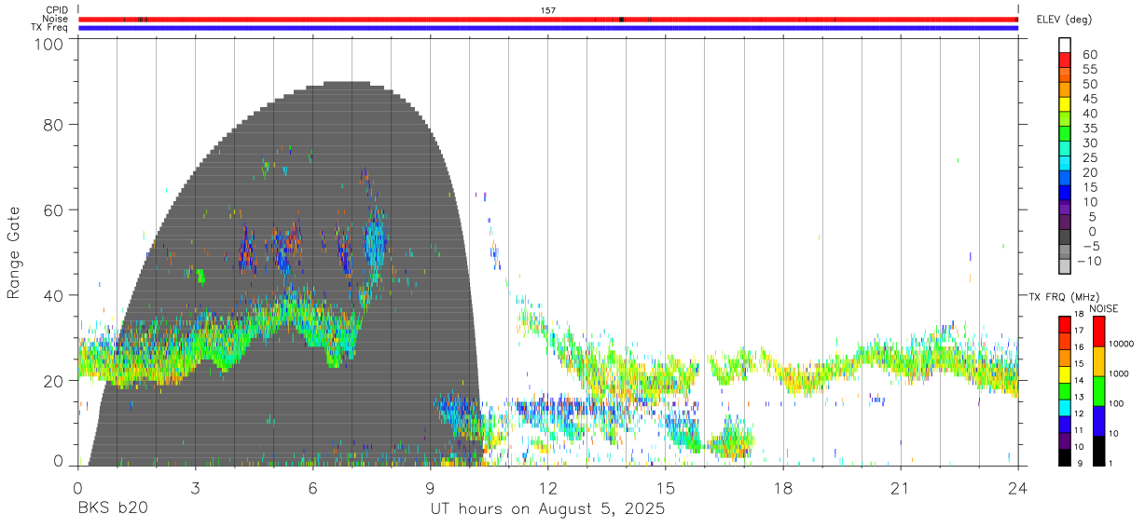Click the "TX Freq" label
This screenshot has width=1145, height=528.
click(50, 28)
